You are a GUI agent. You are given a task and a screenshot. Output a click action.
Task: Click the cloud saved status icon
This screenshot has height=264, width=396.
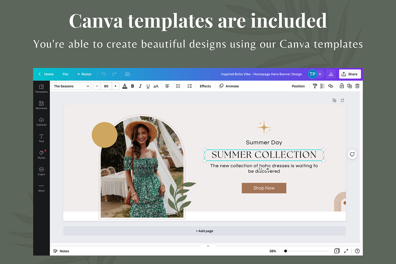[x=127, y=74]
